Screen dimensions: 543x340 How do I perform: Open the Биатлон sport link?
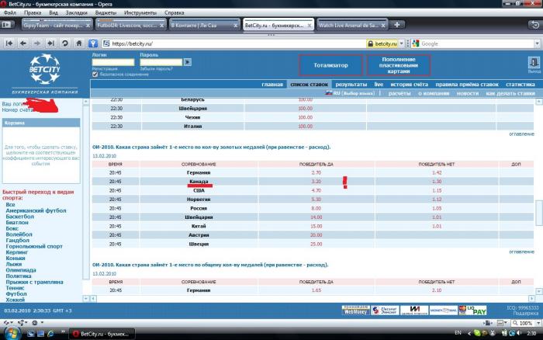(x=17, y=223)
